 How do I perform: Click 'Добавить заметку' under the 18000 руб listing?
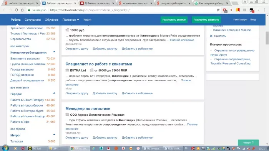(x=105, y=49)
